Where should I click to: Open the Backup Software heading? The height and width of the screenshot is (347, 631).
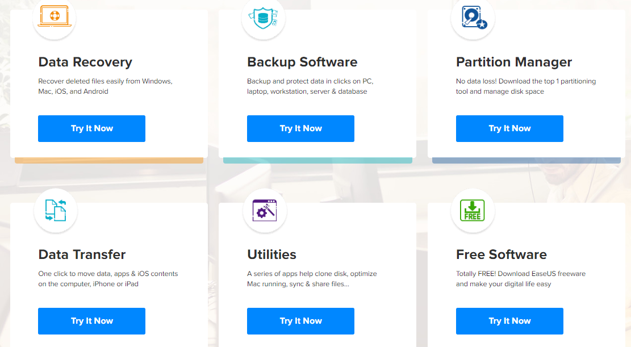point(302,62)
